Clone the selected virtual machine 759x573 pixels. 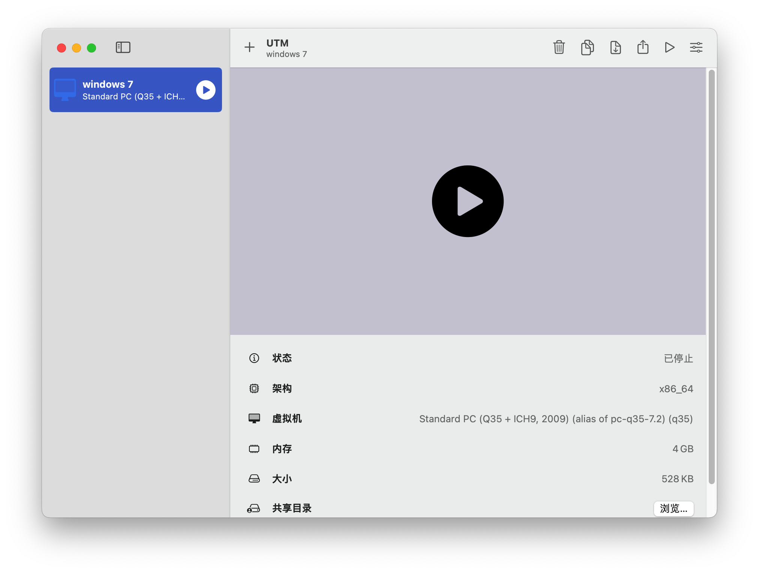coord(587,47)
